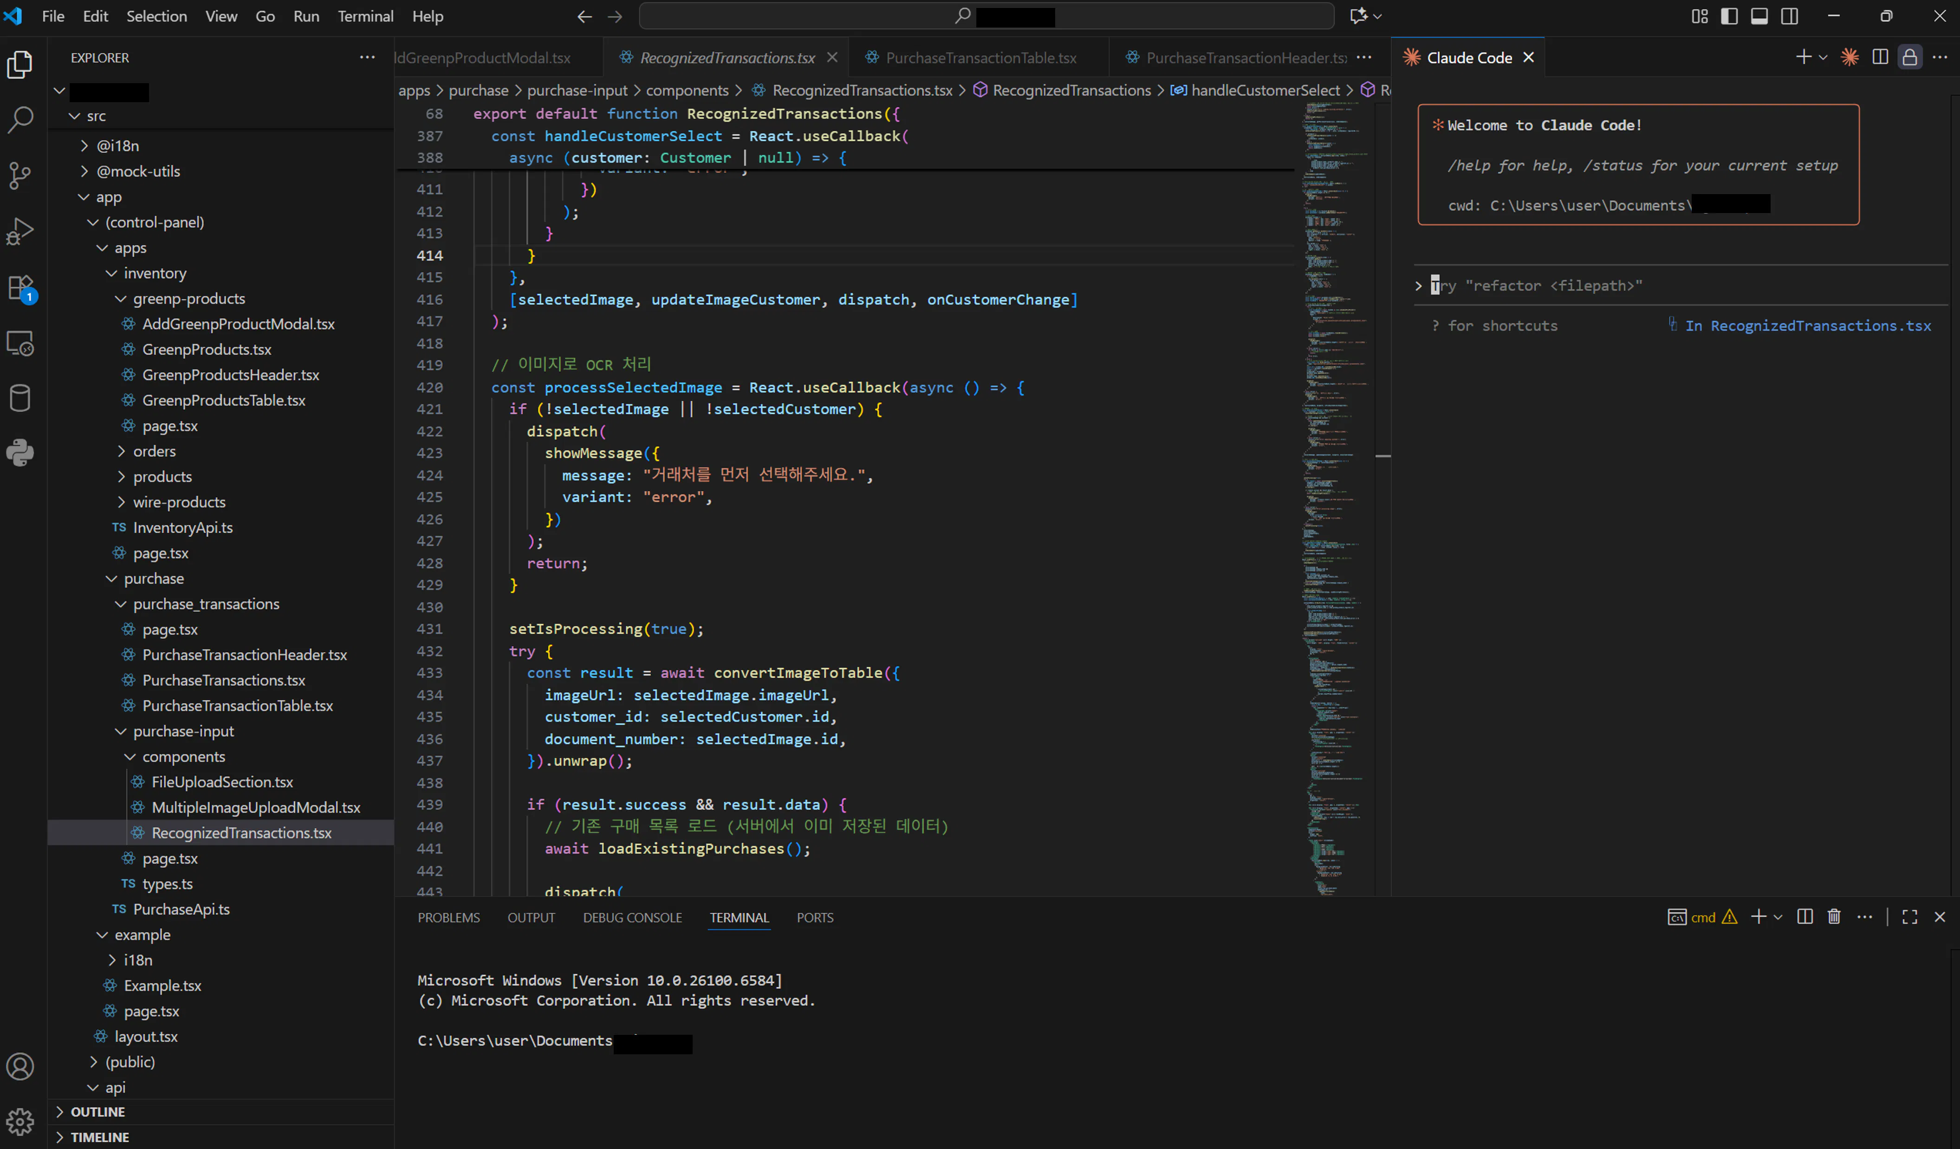Toggle the primary side bar visibility

(x=1728, y=16)
